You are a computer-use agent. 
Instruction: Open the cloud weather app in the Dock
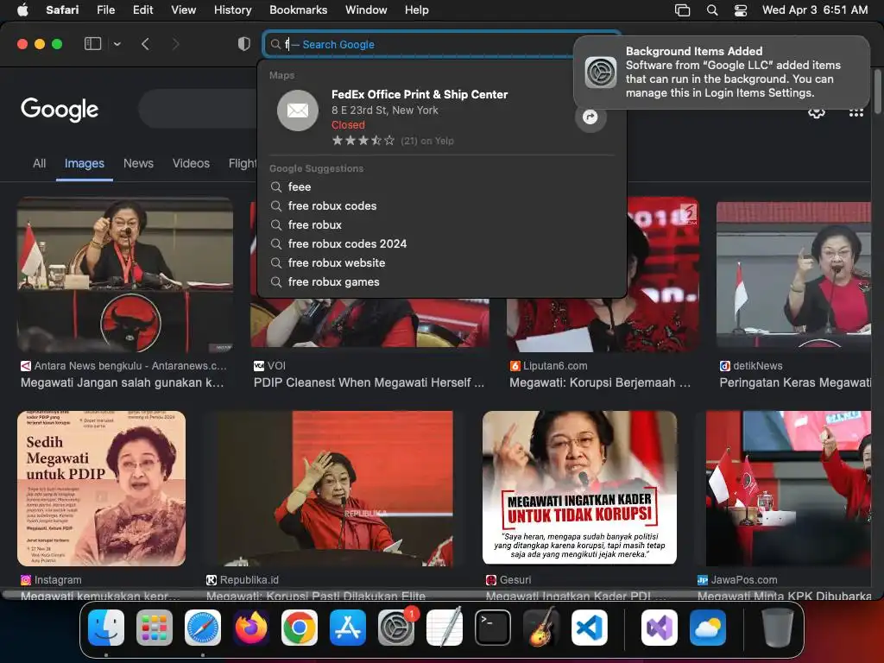(x=708, y=628)
